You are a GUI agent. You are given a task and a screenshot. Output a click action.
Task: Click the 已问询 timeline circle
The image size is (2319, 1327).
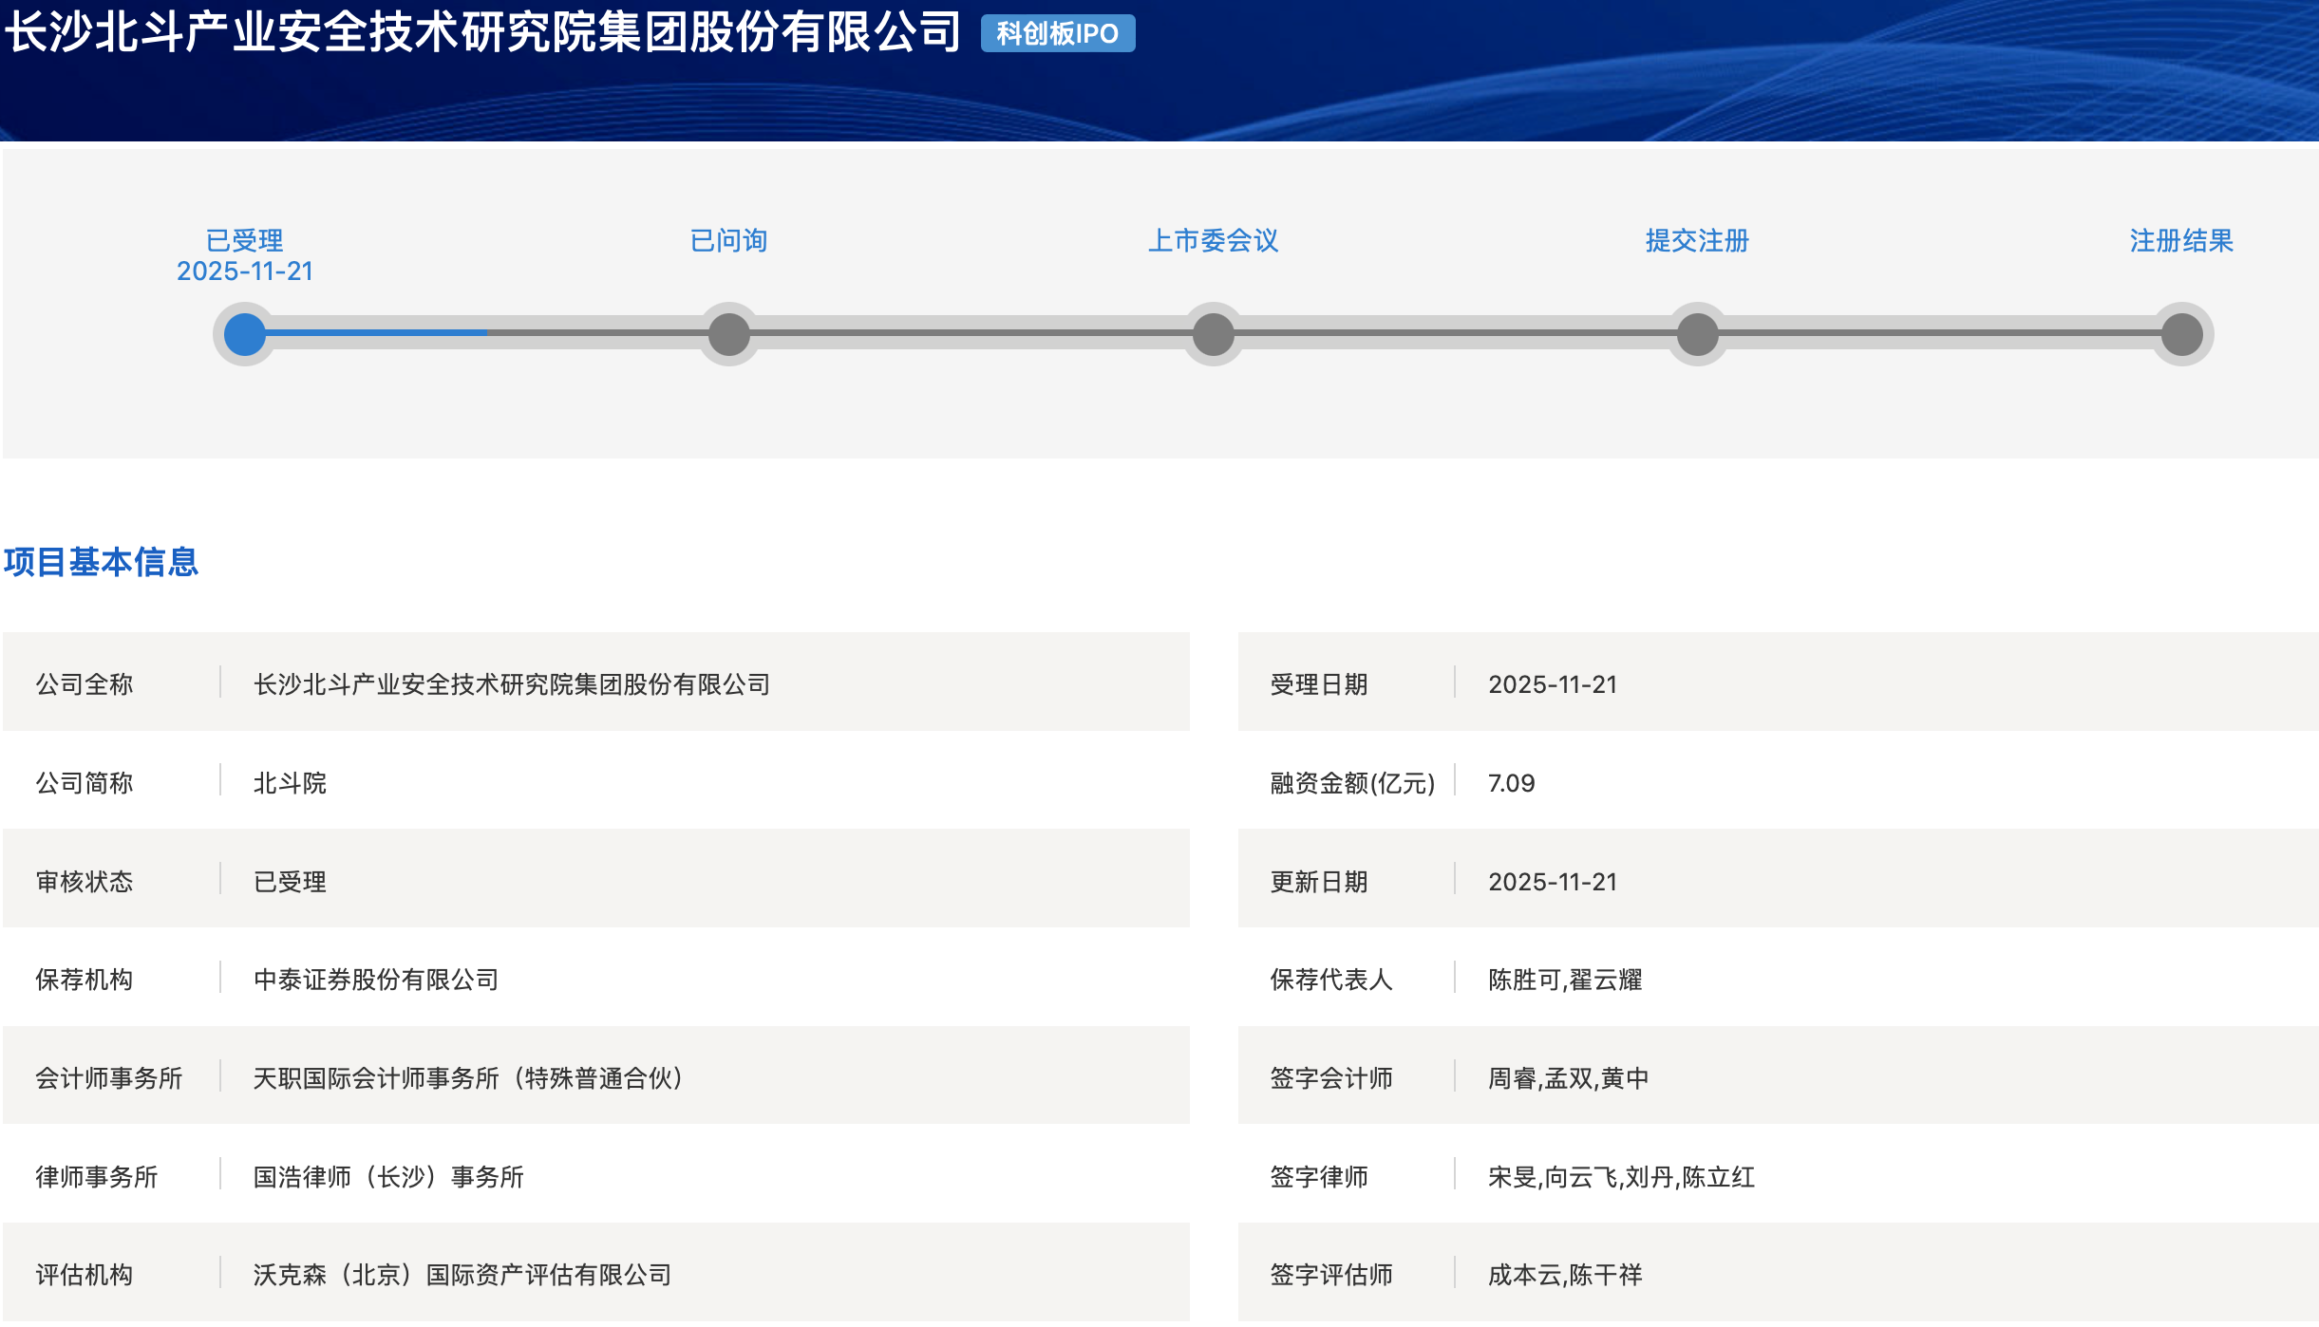pos(729,334)
